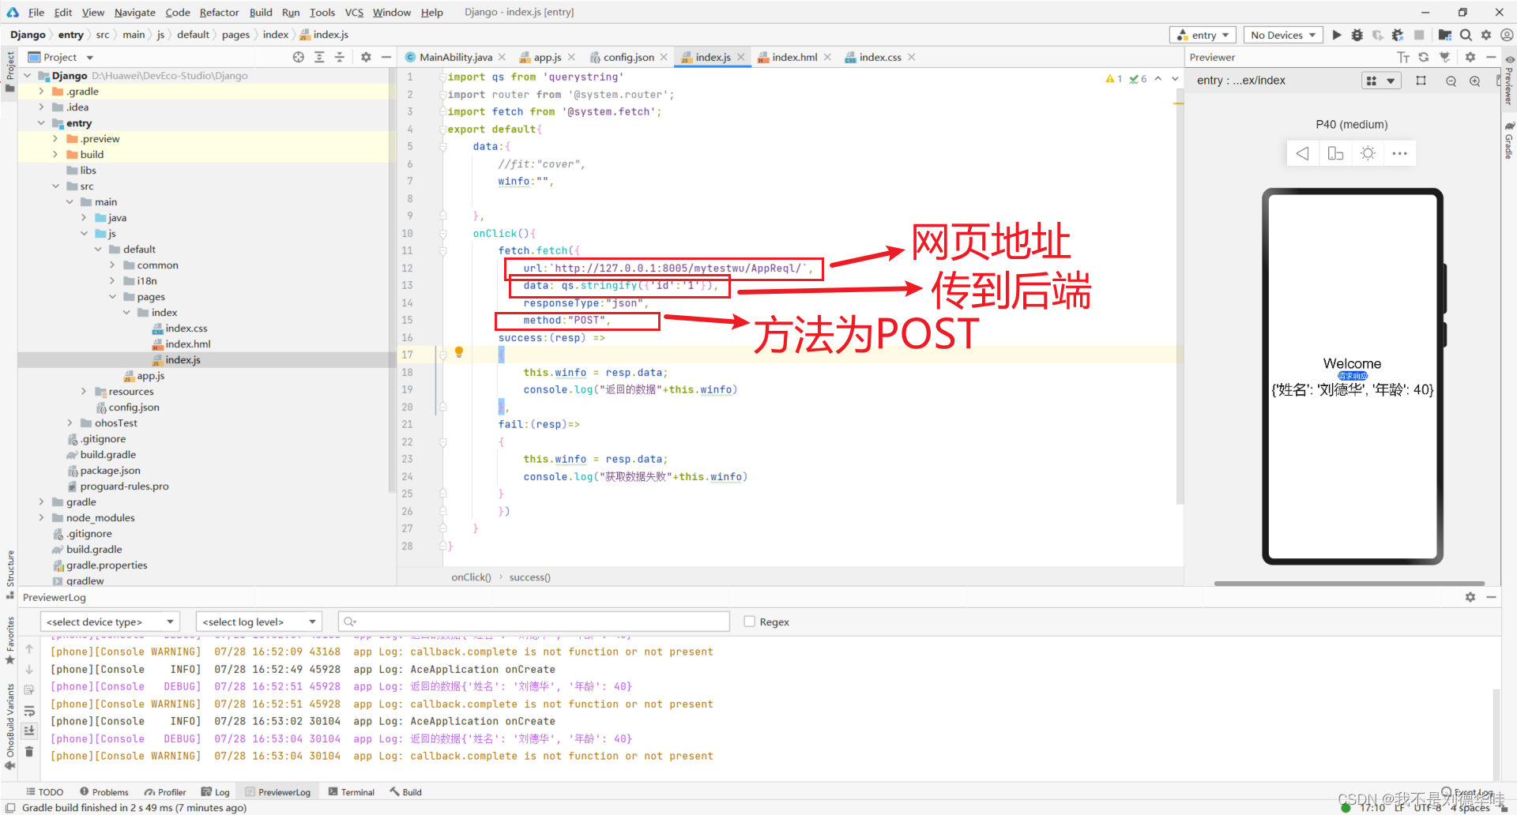The image size is (1517, 815).
Task: Refresh the Previewer preview
Action: pyautogui.click(x=1423, y=57)
